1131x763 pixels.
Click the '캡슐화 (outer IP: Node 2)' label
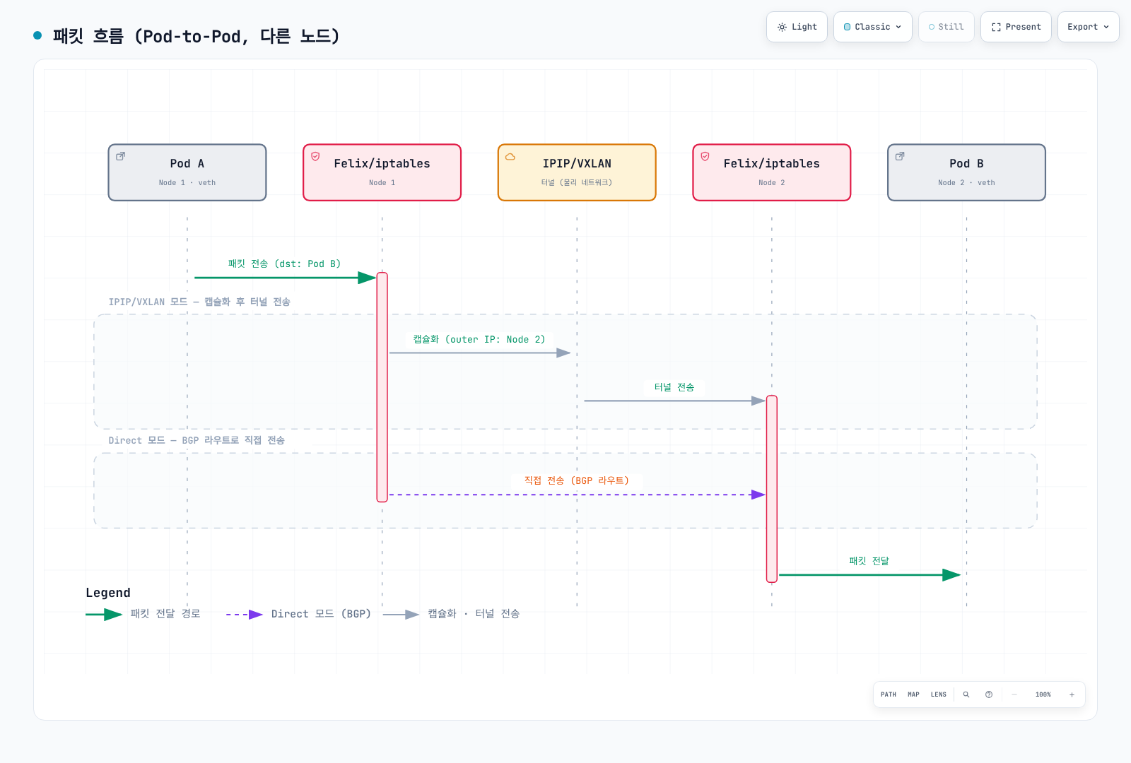[479, 339]
